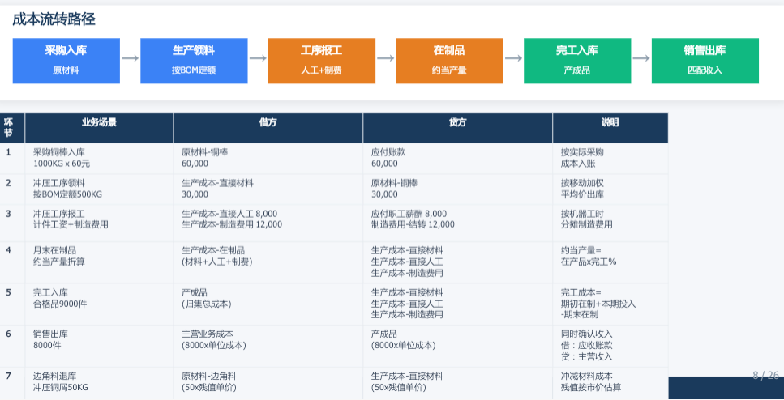This screenshot has width=784, height=400.
Task: Click the 按机器工时分摊制造费用 note cell
Action: [610, 223]
